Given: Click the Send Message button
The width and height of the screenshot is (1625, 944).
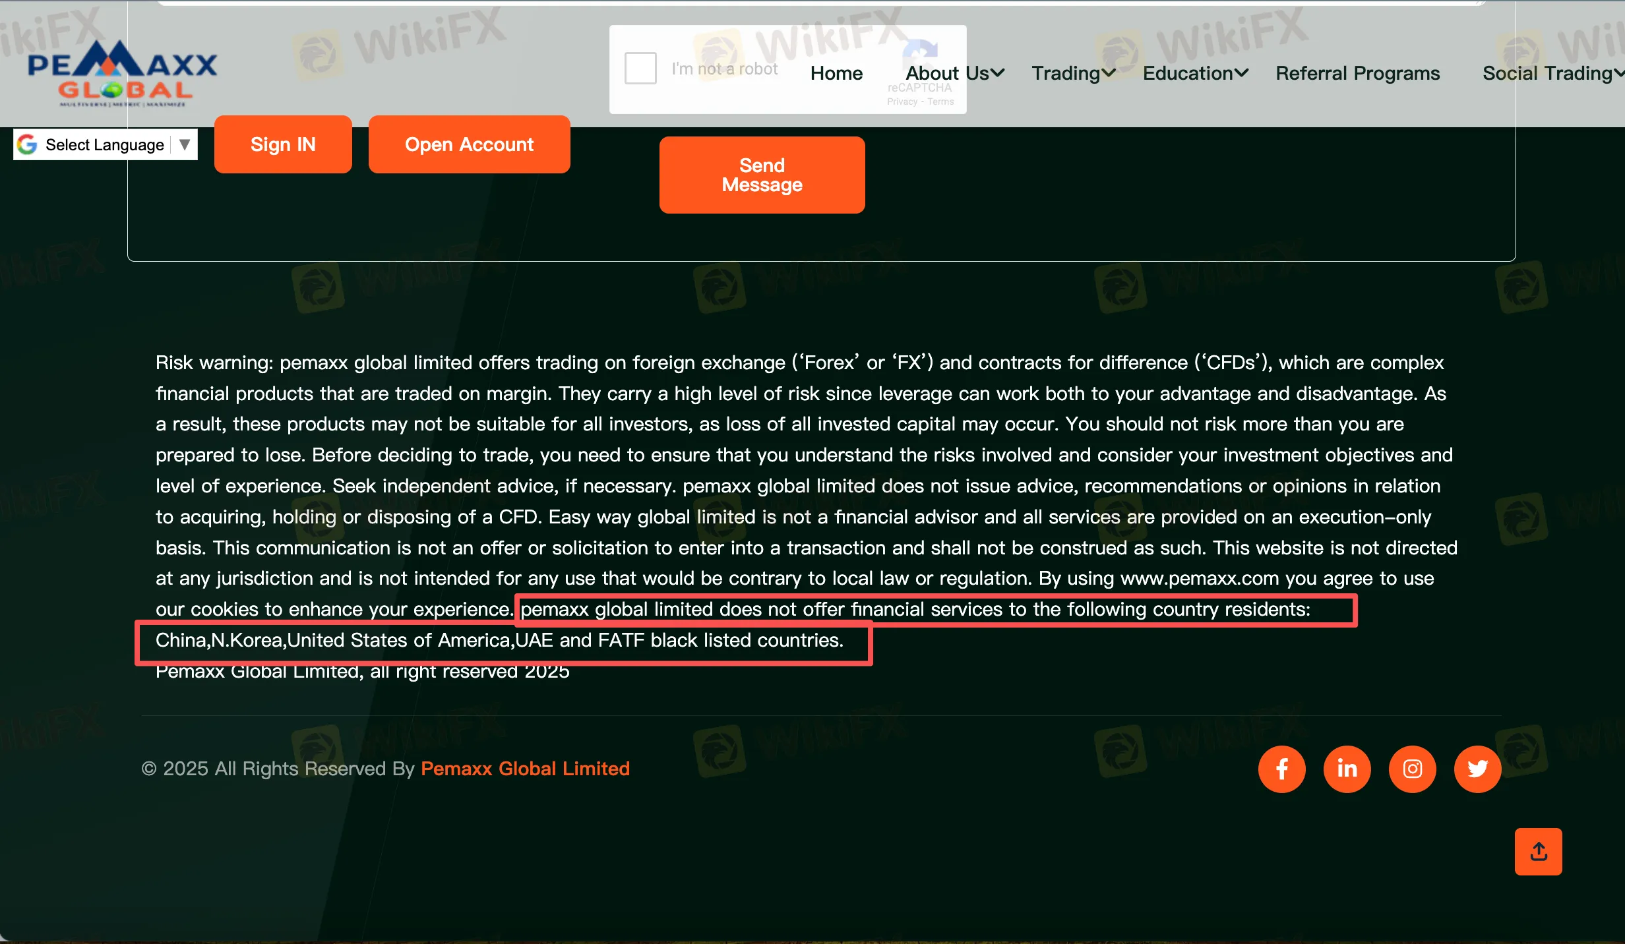Looking at the screenshot, I should click(762, 175).
